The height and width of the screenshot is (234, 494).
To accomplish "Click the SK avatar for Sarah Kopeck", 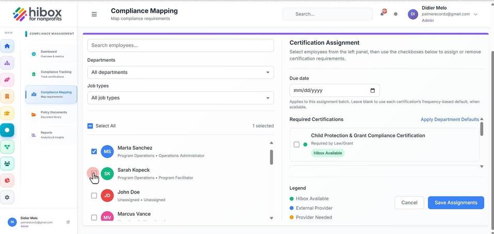I will 107,173.
